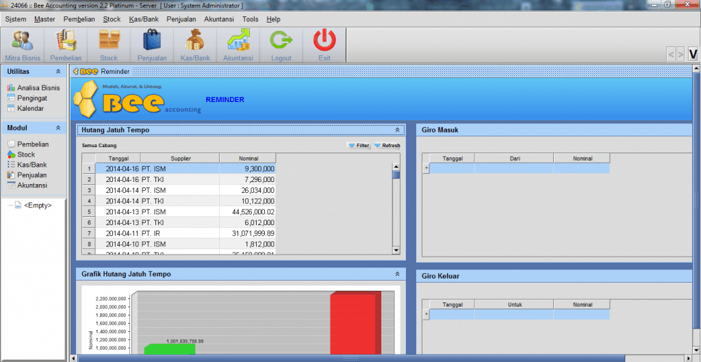Click the Refresh button
This screenshot has width=701, height=362.
[387, 145]
